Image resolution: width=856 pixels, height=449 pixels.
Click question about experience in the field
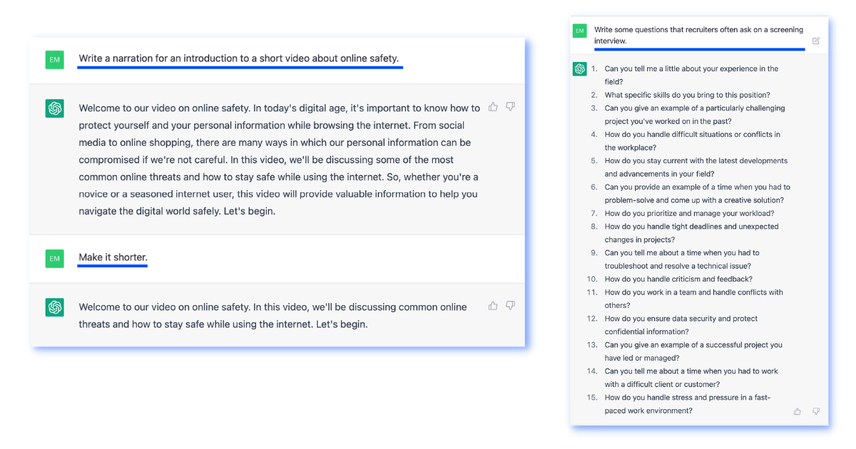[x=691, y=76]
